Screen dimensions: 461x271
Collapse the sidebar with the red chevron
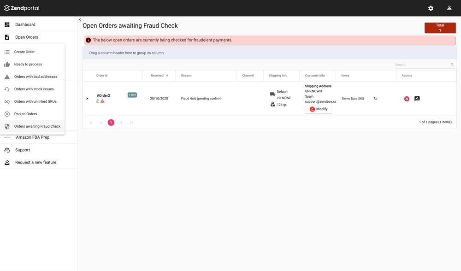(x=80, y=20)
